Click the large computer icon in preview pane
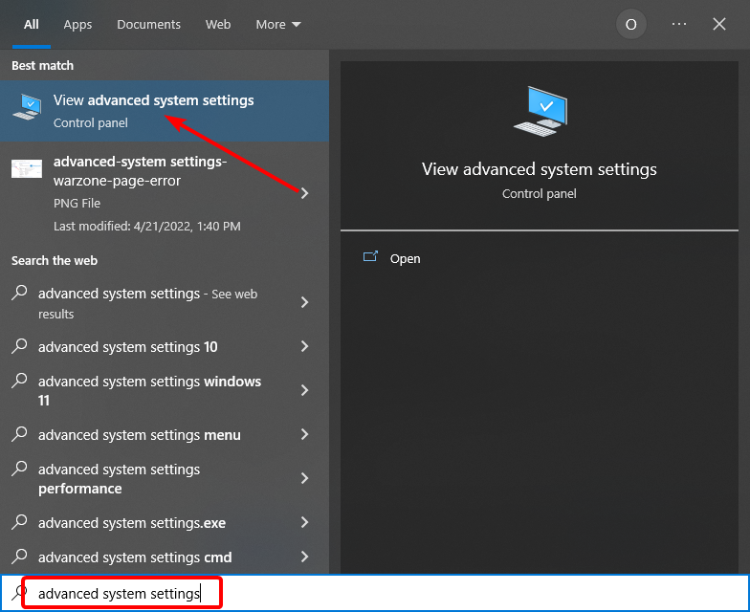750x612 pixels. click(x=539, y=112)
